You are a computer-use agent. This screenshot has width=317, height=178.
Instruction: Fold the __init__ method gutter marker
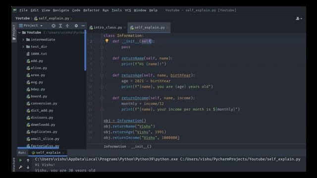(102, 42)
